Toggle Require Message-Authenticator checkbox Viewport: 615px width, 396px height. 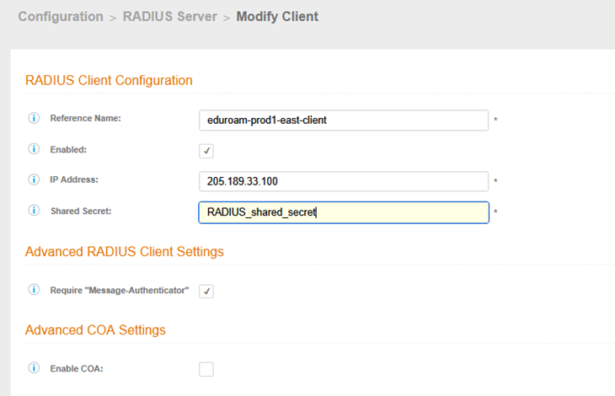[x=206, y=291]
